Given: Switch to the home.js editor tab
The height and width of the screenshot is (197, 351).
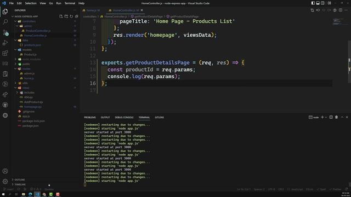Looking at the screenshot, I should (x=91, y=10).
